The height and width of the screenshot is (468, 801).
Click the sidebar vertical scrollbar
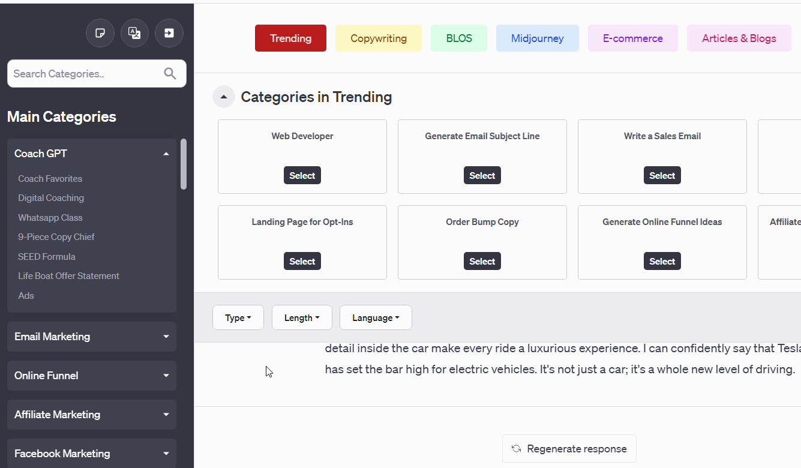point(184,164)
